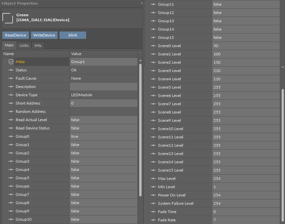The image size is (285, 224).
Task: Toggle the Read Actual Level value
Action: (x=103, y=120)
